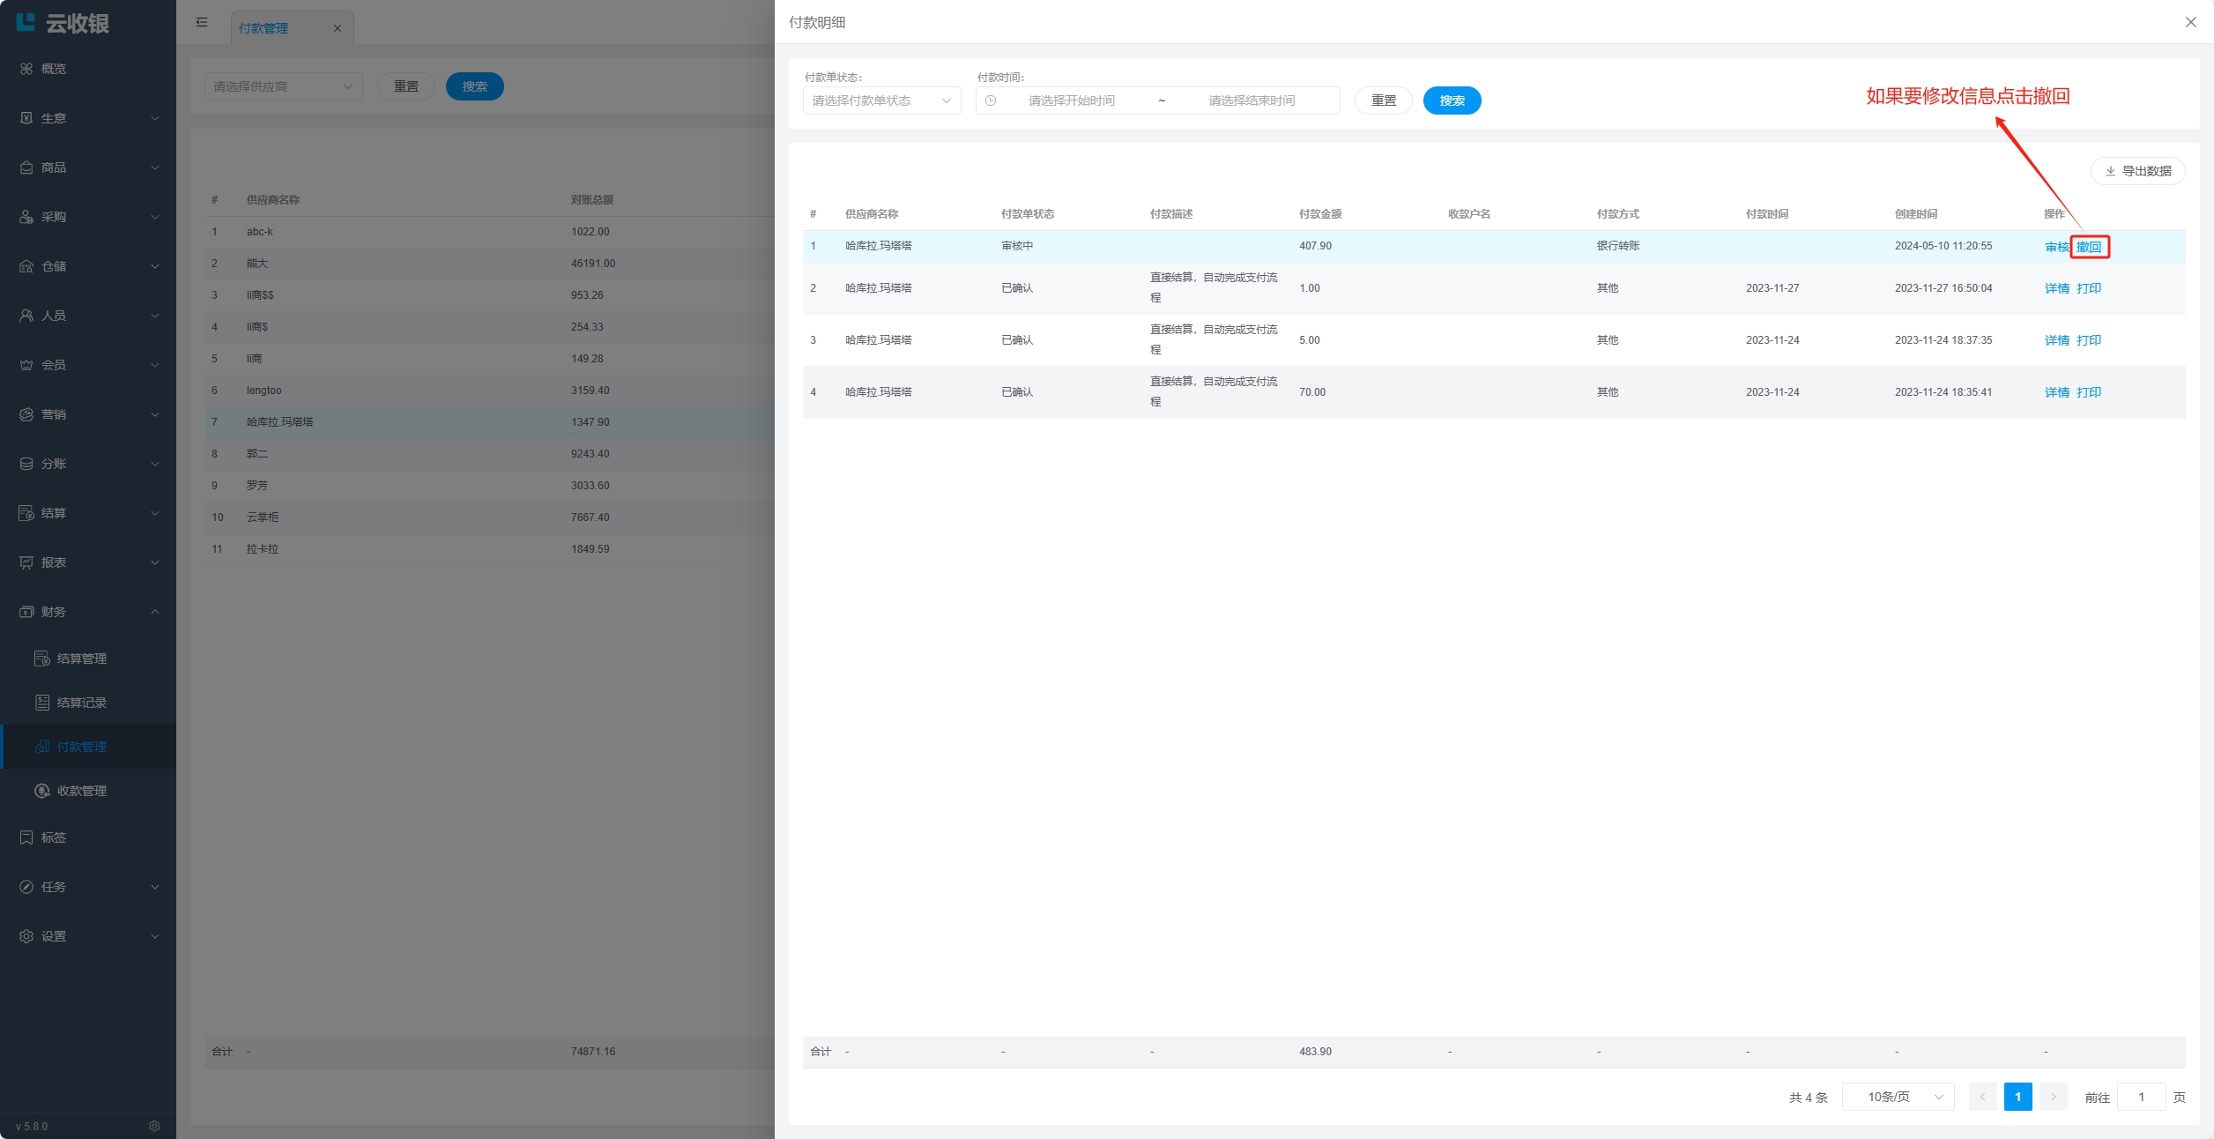This screenshot has width=2214, height=1139.
Task: Open the 10条/页 page size dropdown
Action: point(1898,1097)
